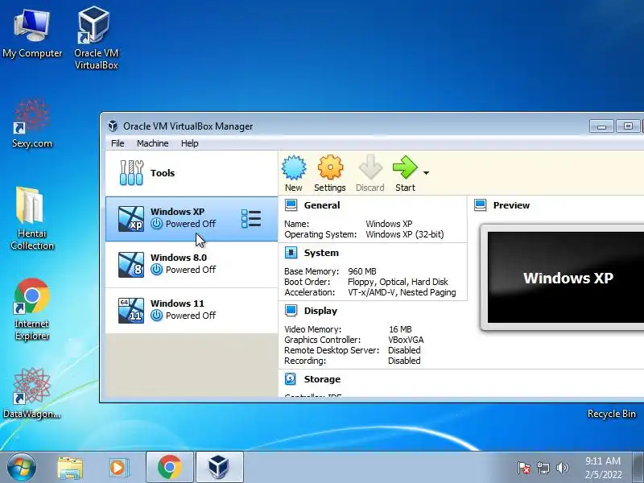Open Windows Explorer from the taskbar
Viewport: 644px width, 483px height.
click(x=70, y=468)
